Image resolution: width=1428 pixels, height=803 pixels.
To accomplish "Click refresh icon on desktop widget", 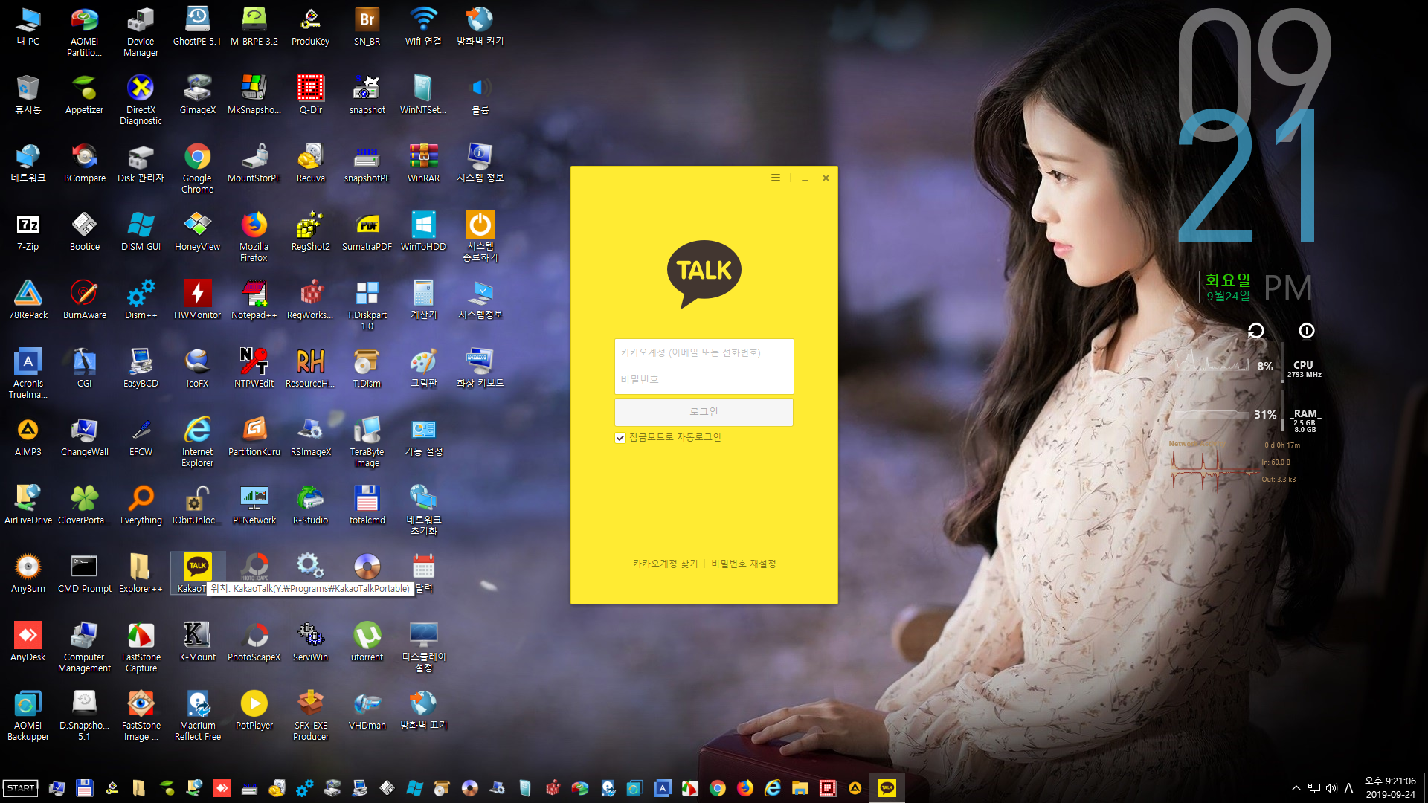I will tap(1256, 331).
